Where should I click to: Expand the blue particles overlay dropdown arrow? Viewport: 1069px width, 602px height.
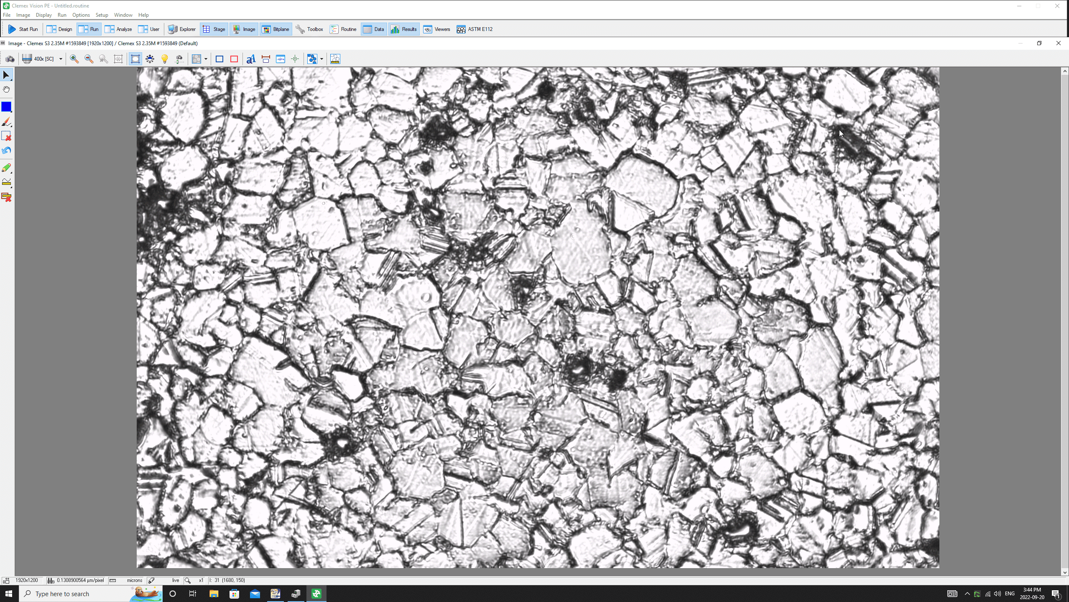321,59
